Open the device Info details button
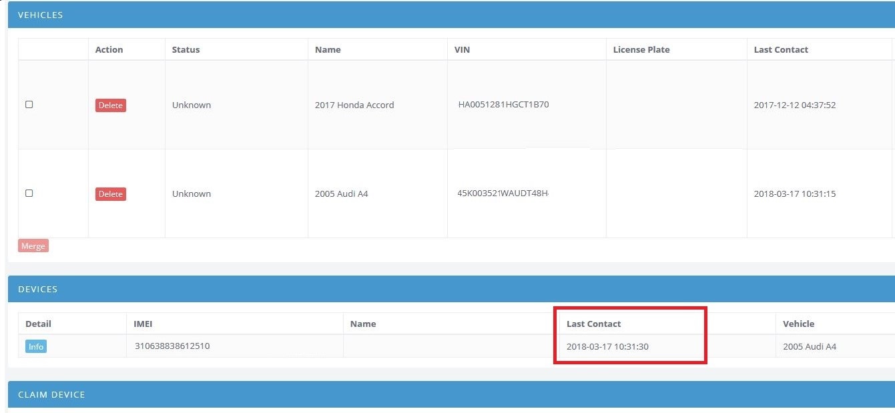The image size is (895, 413). pyautogui.click(x=36, y=347)
